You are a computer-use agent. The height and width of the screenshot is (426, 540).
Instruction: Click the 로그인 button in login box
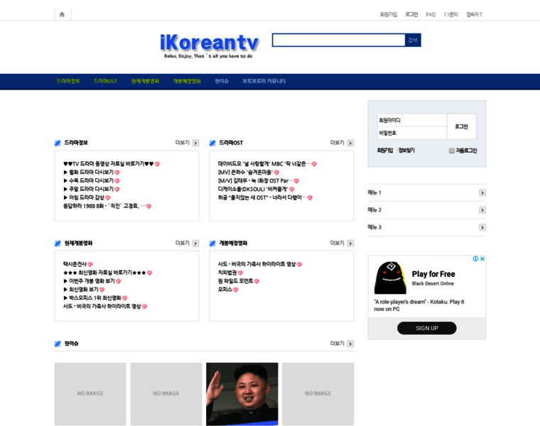point(461,126)
